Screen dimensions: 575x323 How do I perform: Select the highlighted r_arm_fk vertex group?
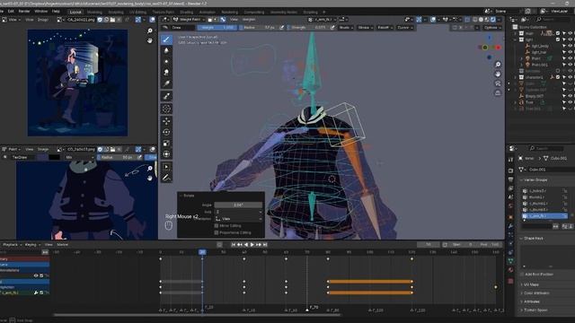[x=544, y=216]
